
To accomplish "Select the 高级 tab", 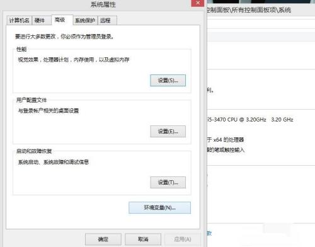I will click(62, 20).
